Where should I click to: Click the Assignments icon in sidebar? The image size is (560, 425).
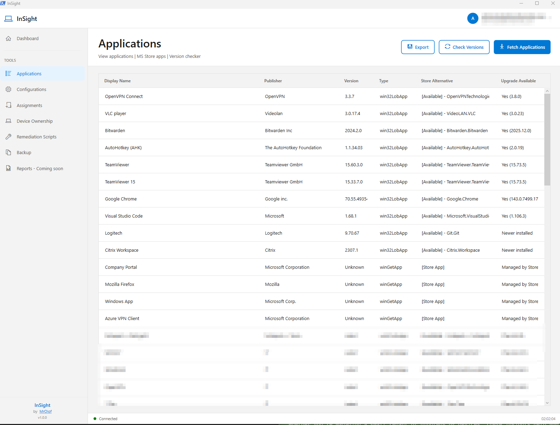pyautogui.click(x=8, y=105)
